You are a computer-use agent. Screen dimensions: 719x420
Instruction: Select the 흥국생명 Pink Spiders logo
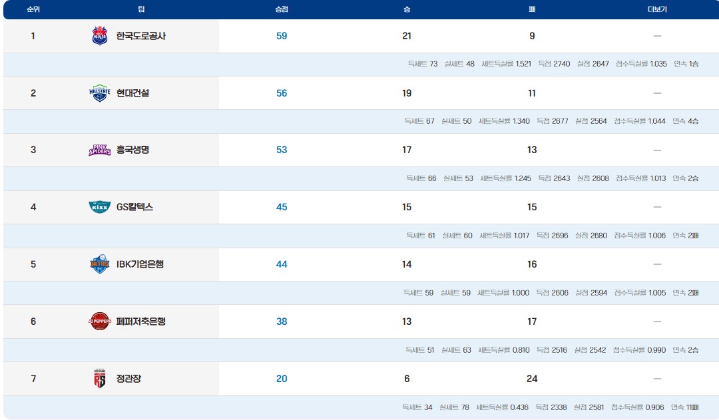point(99,150)
